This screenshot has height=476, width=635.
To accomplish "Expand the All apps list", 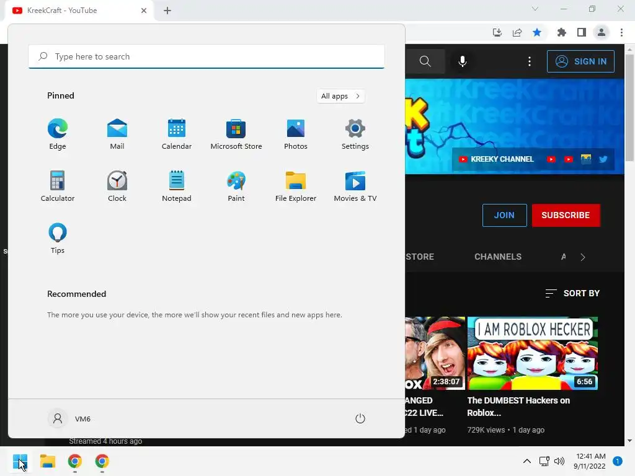I will 340,96.
